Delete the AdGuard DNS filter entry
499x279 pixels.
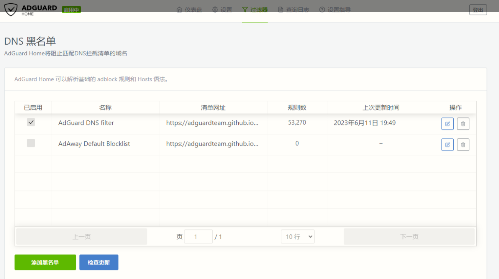click(463, 124)
